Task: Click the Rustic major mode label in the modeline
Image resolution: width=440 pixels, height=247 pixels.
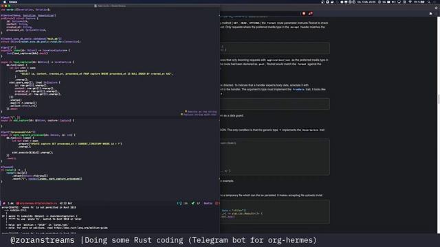Action: pyautogui.click(x=208, y=203)
